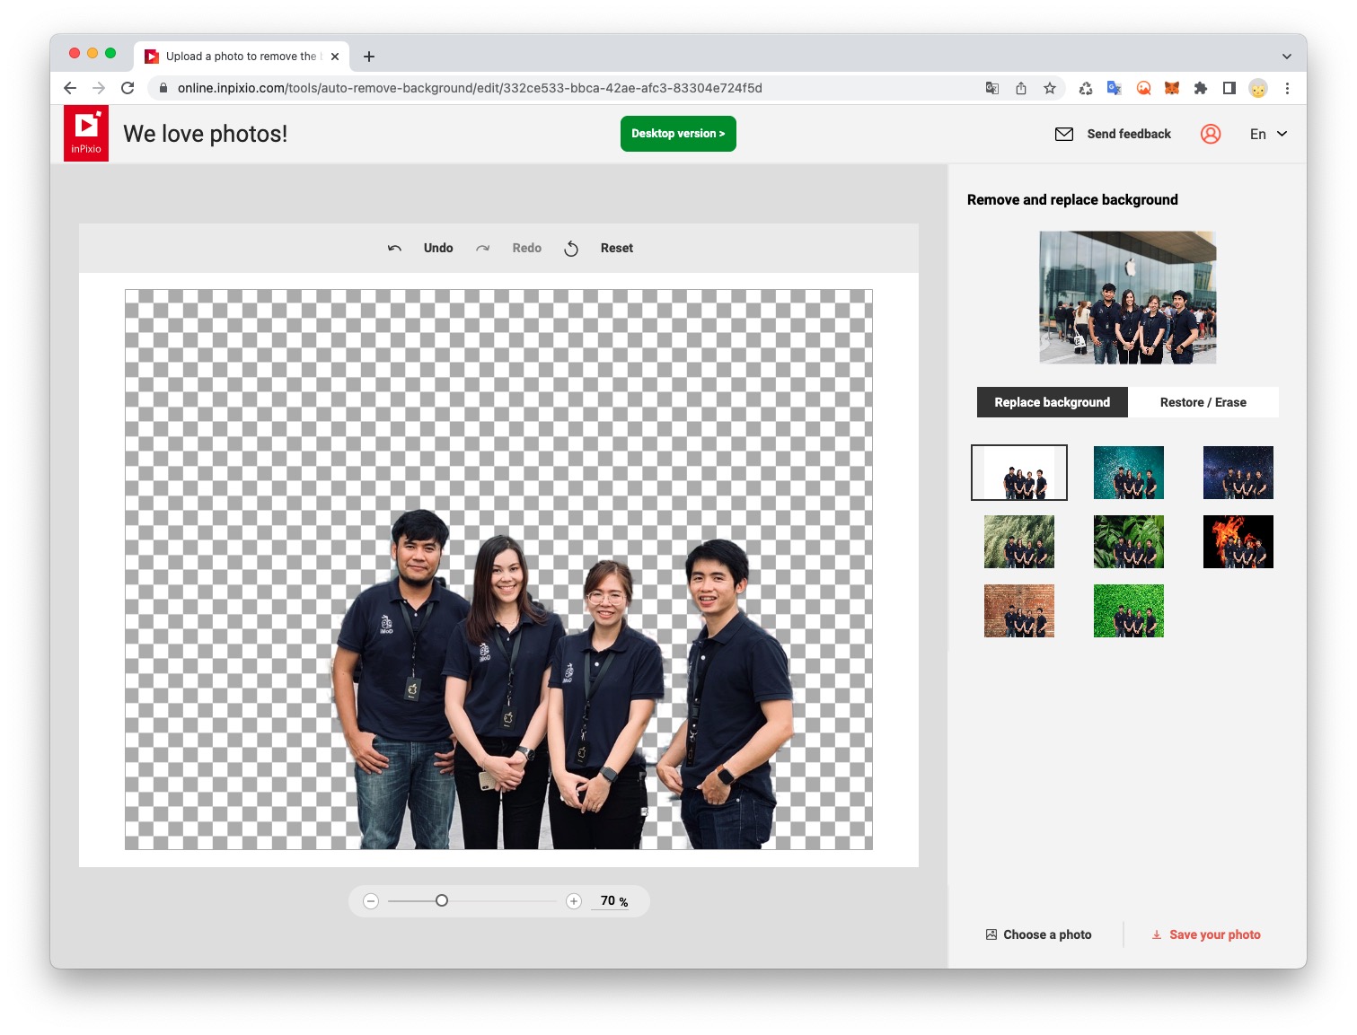Click the Undo arrow icon
Screen dimensions: 1357x1035
click(393, 248)
